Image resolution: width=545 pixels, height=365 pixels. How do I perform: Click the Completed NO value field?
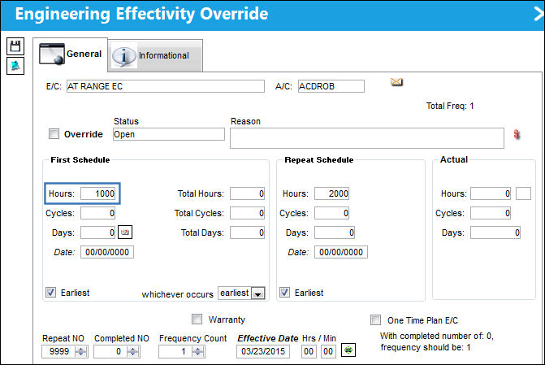pyautogui.click(x=110, y=351)
